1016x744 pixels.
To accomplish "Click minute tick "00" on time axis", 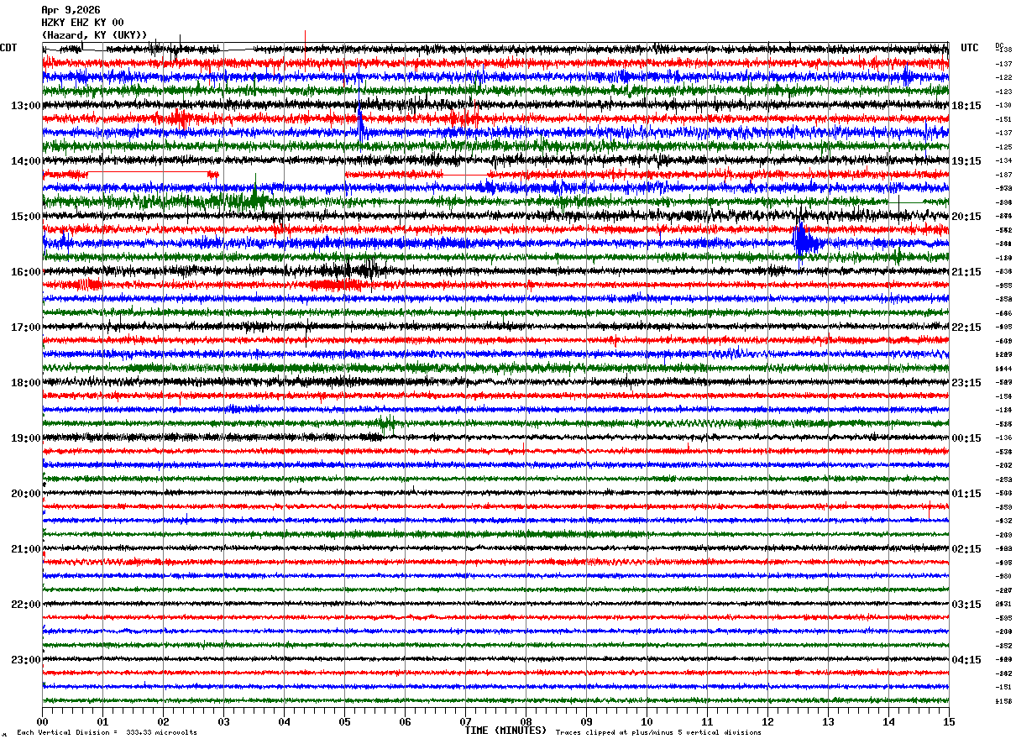I will [42, 721].
